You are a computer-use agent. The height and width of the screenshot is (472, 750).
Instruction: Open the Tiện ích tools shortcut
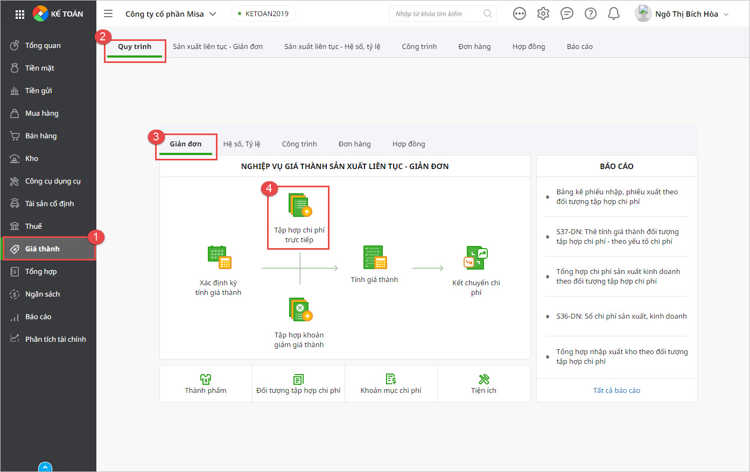(483, 384)
